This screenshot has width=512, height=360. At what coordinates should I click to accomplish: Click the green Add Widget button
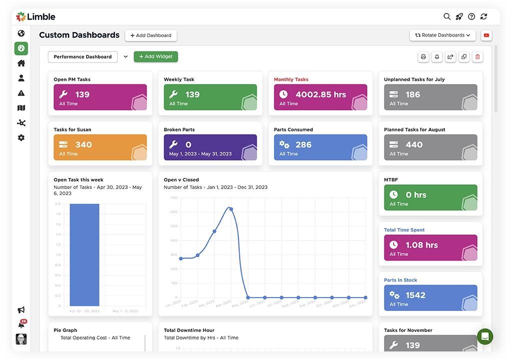(156, 56)
